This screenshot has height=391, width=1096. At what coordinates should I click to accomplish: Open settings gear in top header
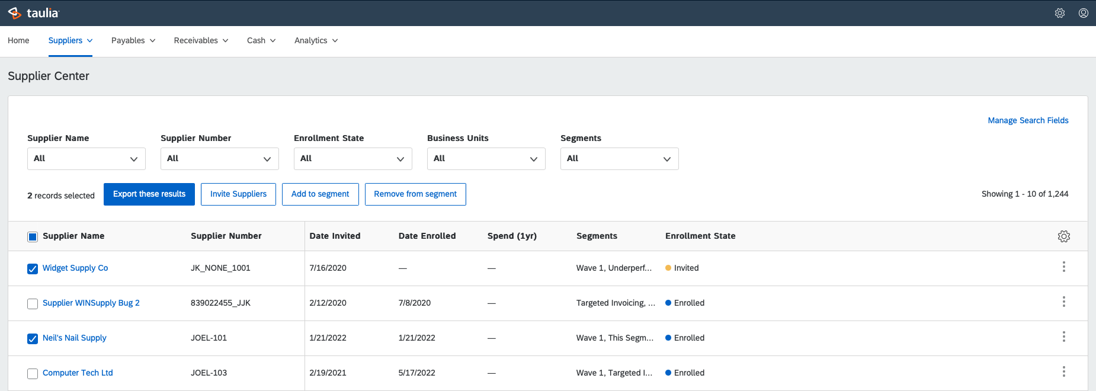[1060, 13]
